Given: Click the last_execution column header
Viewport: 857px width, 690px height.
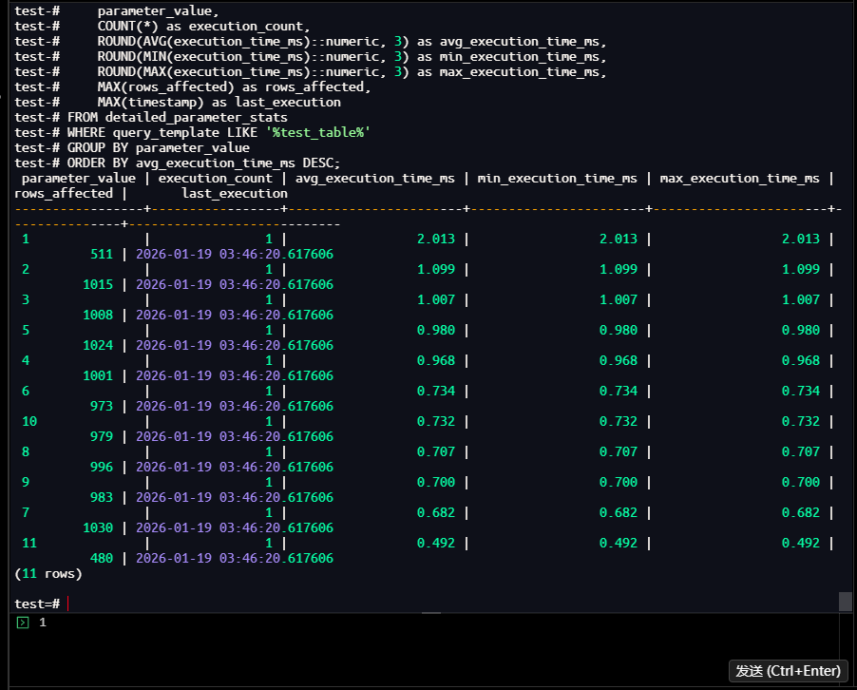Looking at the screenshot, I should coord(235,194).
